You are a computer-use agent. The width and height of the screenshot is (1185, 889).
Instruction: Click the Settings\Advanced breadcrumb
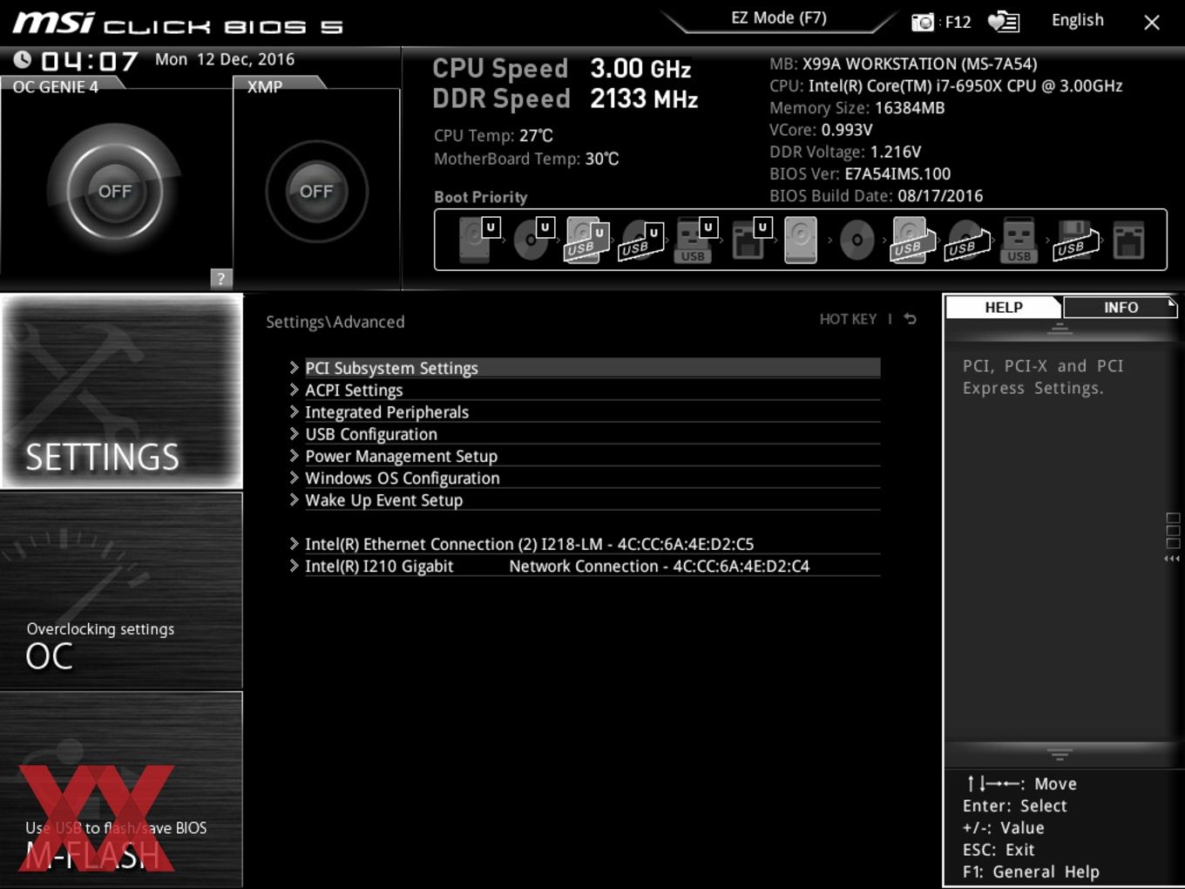click(335, 322)
